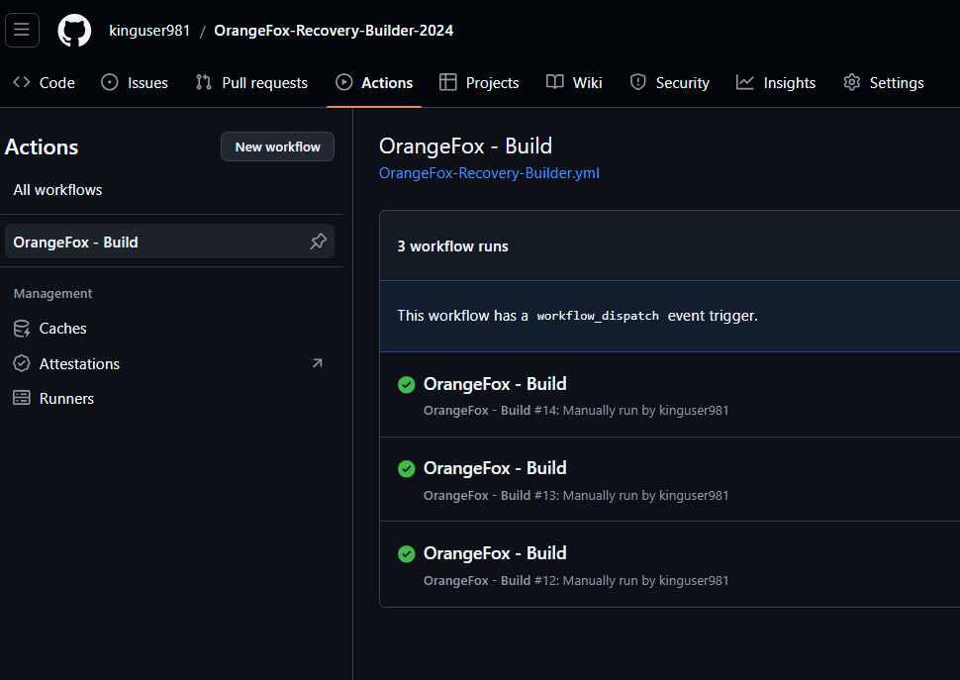Image resolution: width=960 pixels, height=680 pixels.
Task: Click the Attestations verified badge icon
Action: (x=22, y=363)
